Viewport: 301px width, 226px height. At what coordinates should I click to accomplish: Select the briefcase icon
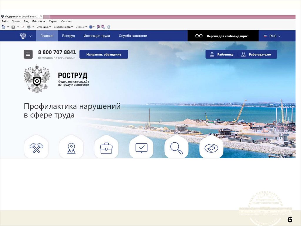106,148
